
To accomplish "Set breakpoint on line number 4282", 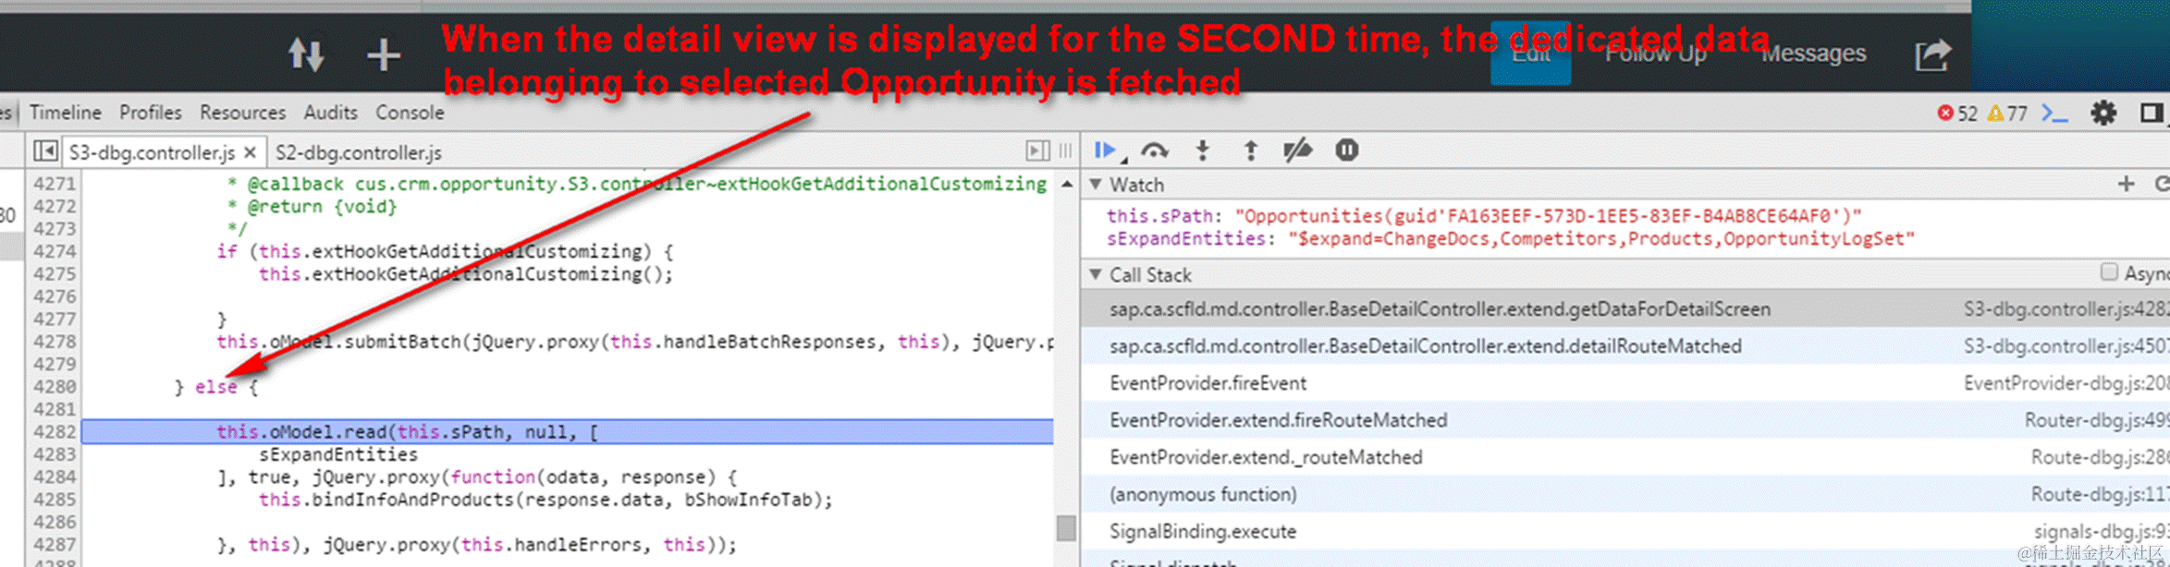I will [x=55, y=432].
